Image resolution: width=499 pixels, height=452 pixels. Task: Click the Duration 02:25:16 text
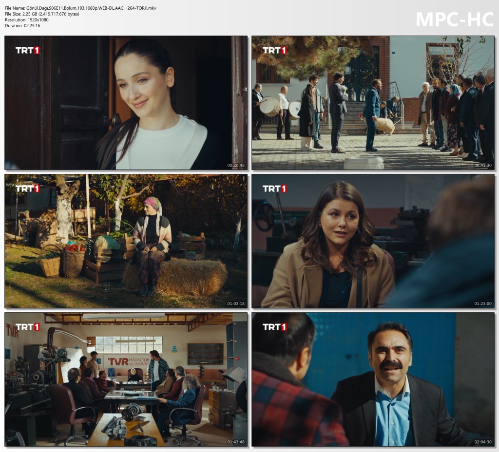[22, 26]
